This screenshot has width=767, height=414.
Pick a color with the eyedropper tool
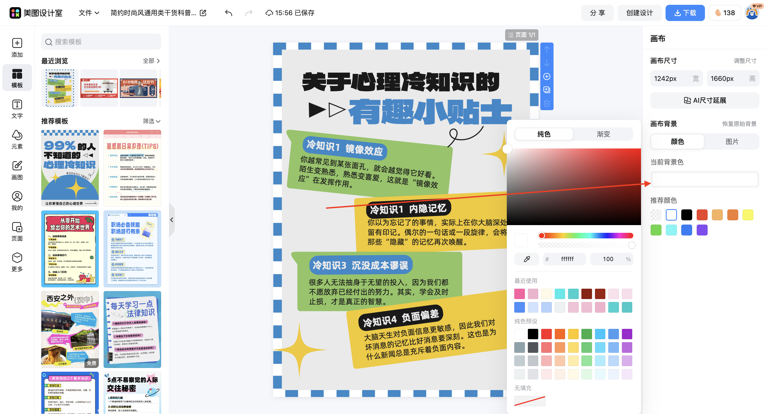click(x=527, y=259)
